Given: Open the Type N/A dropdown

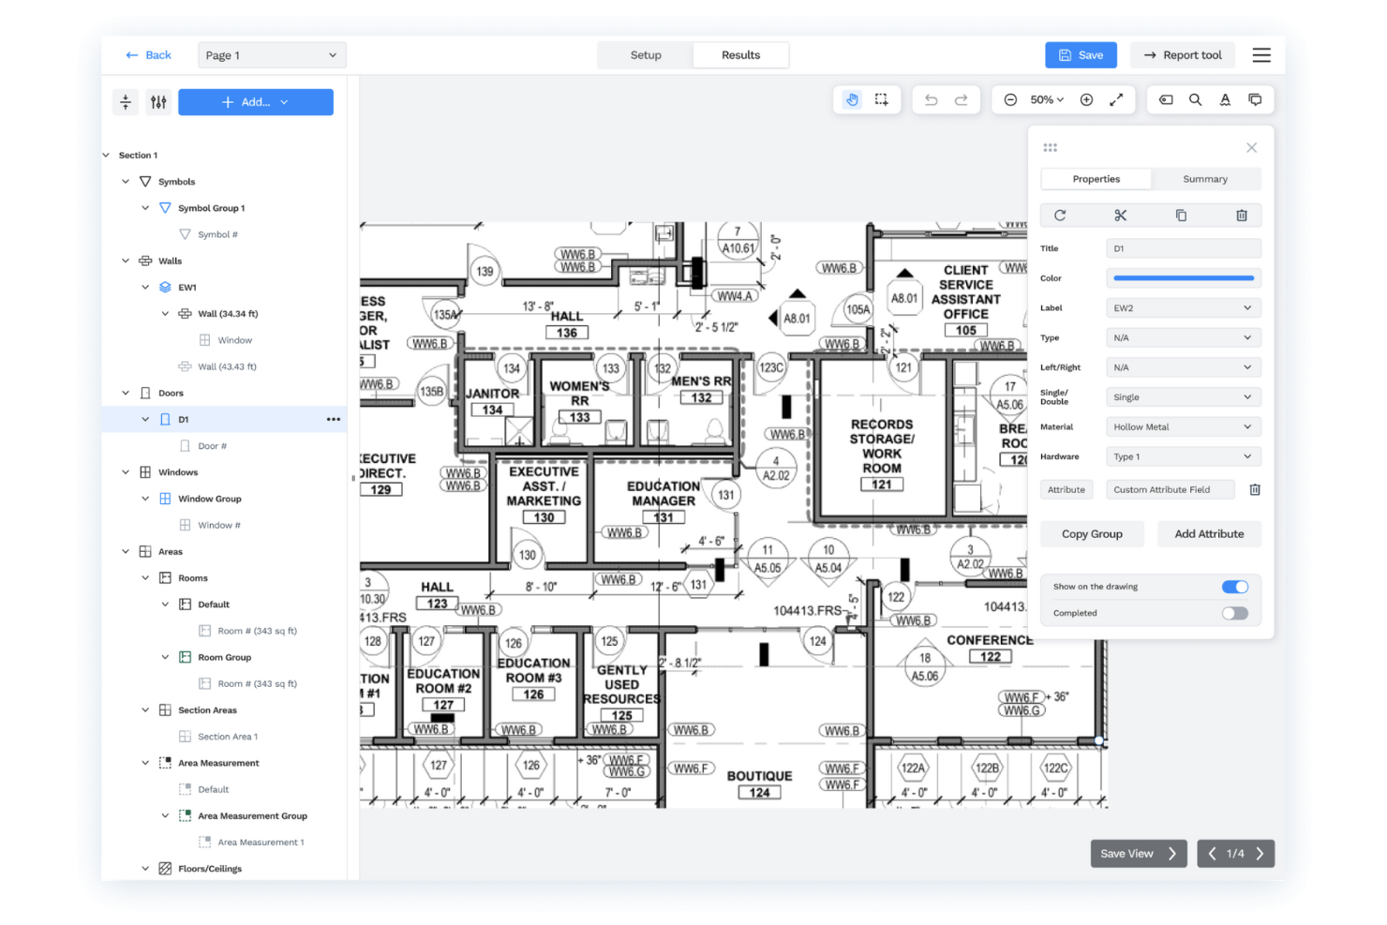Looking at the screenshot, I should point(1184,337).
